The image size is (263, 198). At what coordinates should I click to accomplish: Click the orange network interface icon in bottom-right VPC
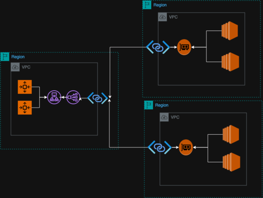click(x=186, y=148)
